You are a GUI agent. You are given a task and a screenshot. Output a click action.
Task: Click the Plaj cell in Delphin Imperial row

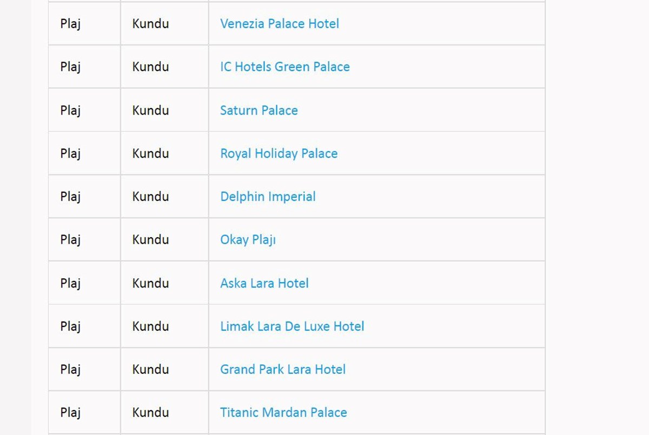(84, 197)
